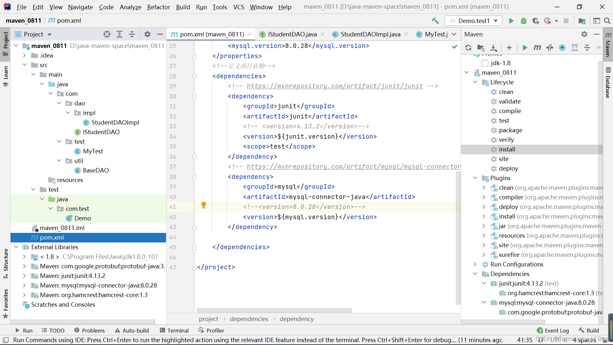Generate sources and update folders Maven icon
This screenshot has height=345, width=613.
pyautogui.click(x=481, y=48)
